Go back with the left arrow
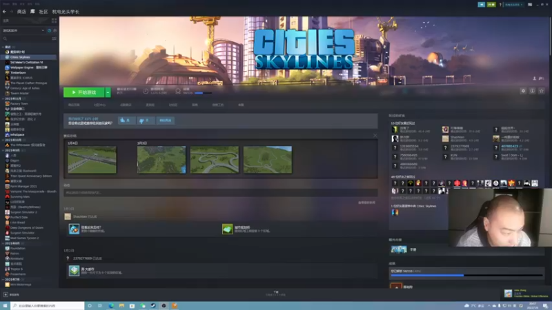Image resolution: width=552 pixels, height=310 pixels. click(x=4, y=12)
